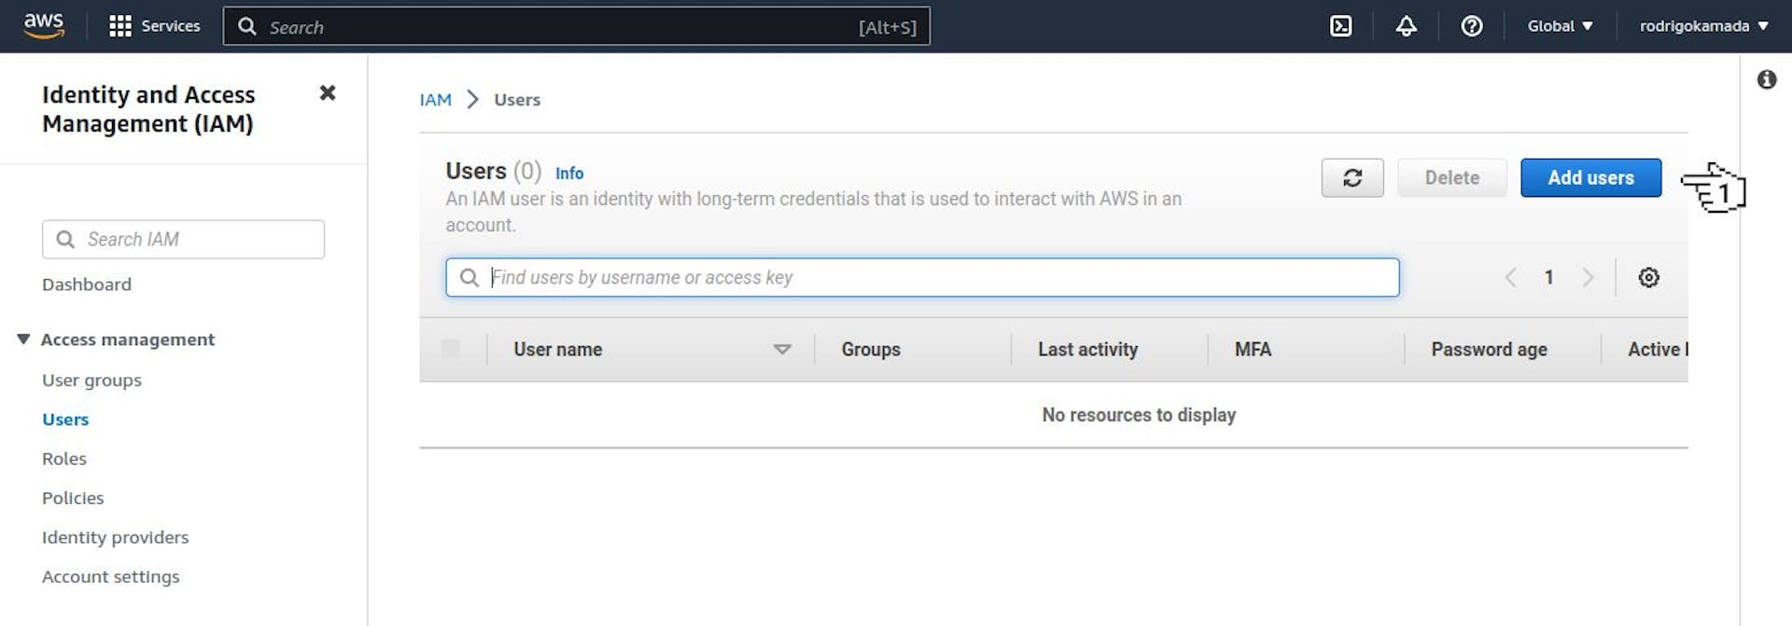The height and width of the screenshot is (626, 1792).
Task: Refresh the users list
Action: point(1351,177)
